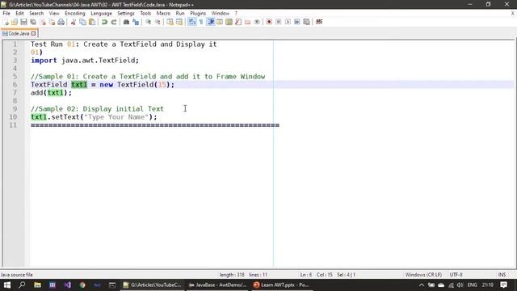Toggle synchronized vertical scrolling
Screen dimensions: 517x291
pyautogui.click(x=170, y=22)
